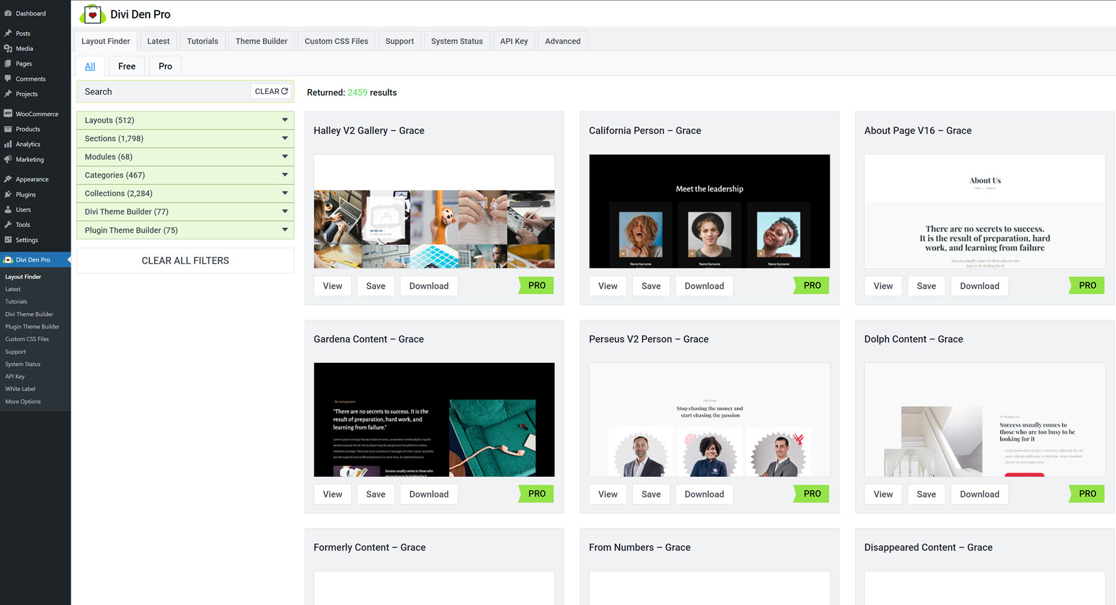The height and width of the screenshot is (605, 1116).
Task: Click the Comments bubble icon
Action: click(x=8, y=79)
